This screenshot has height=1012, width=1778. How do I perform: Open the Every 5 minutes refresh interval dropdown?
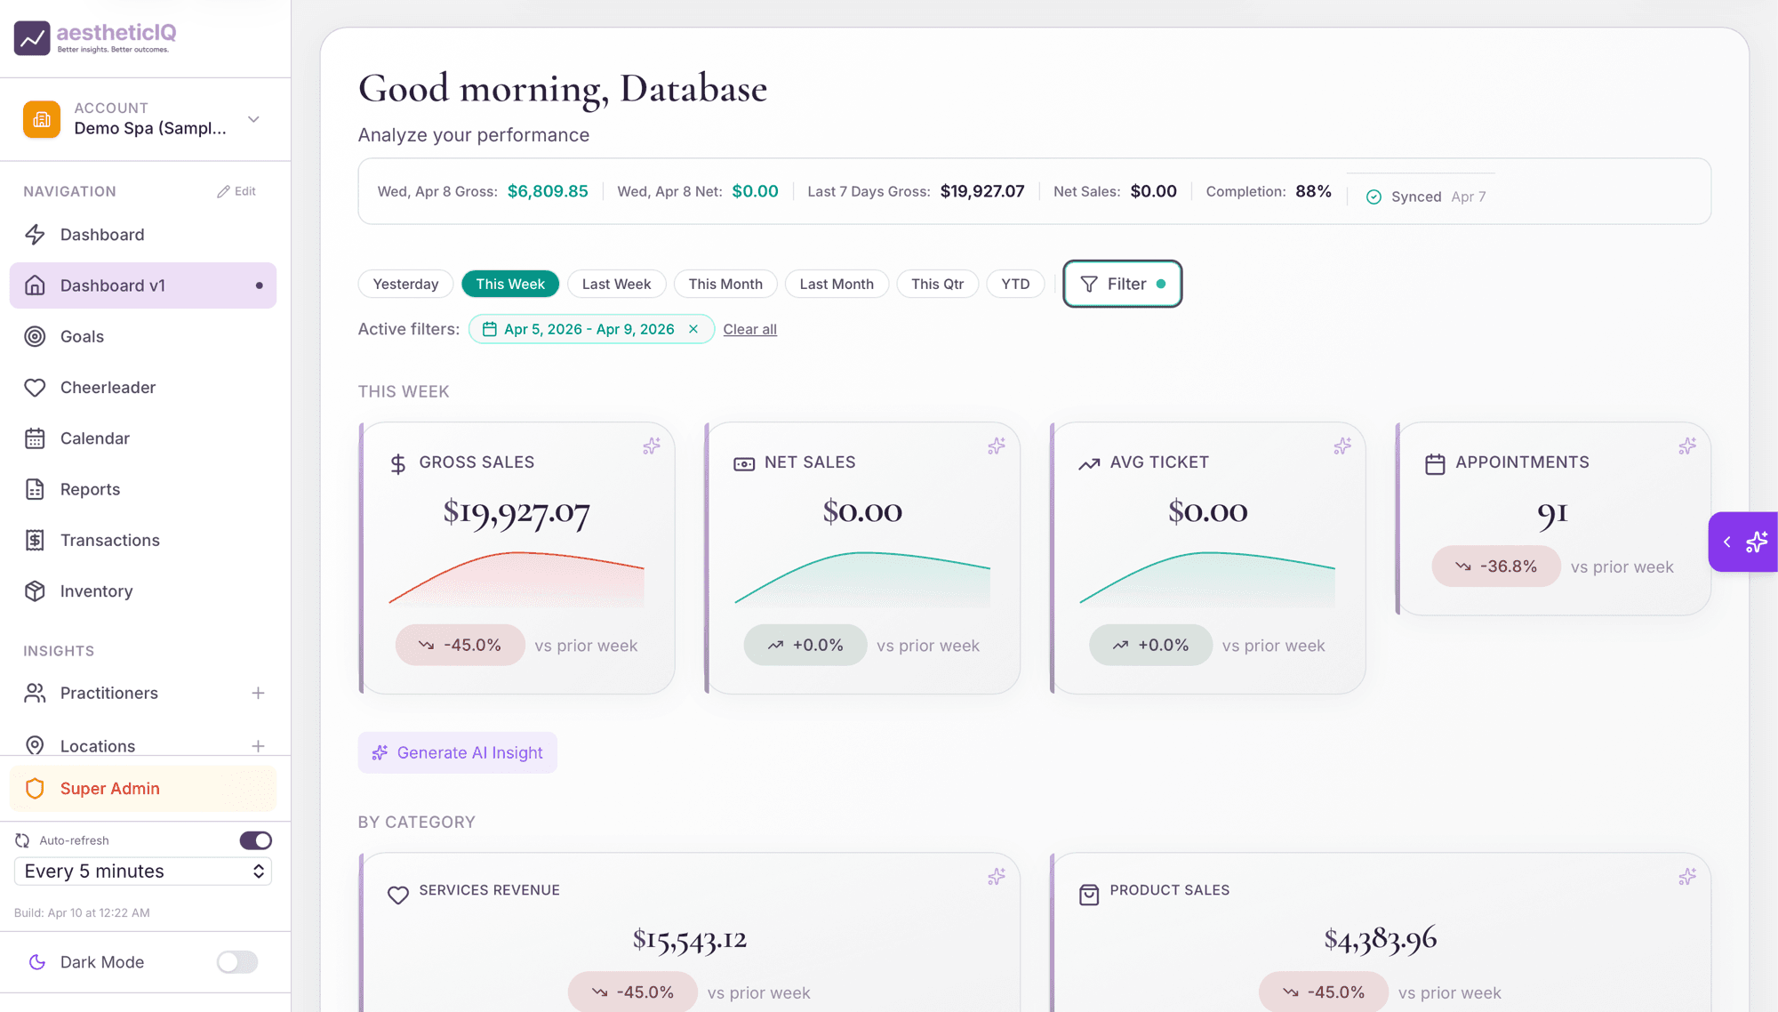(143, 871)
